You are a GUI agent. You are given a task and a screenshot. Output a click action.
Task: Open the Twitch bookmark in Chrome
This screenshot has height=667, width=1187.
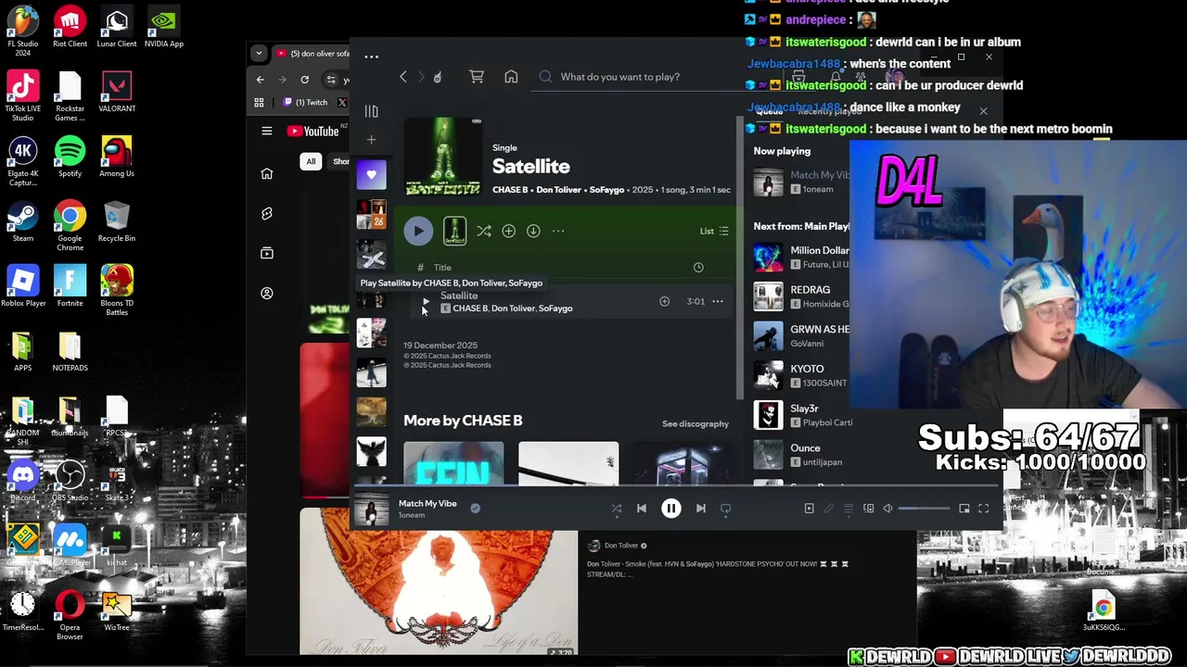[306, 103]
